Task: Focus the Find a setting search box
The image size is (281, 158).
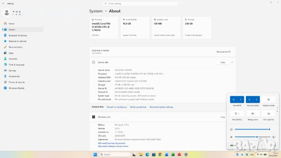Action: point(140,4)
